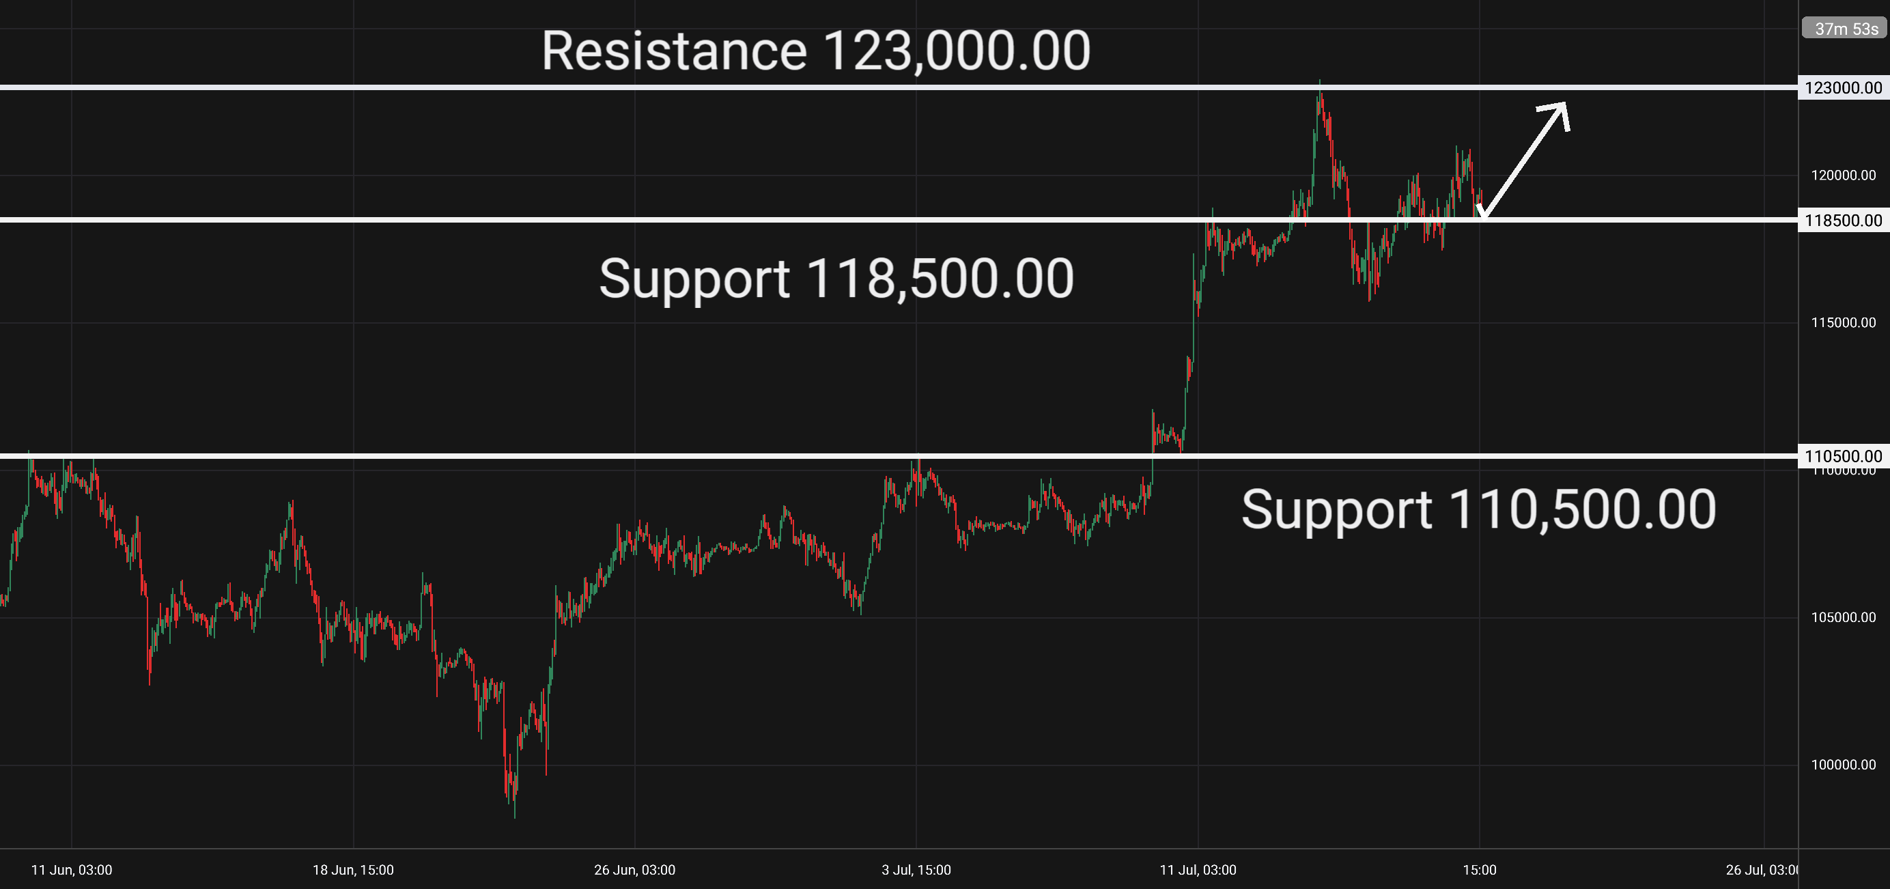Click the 123000.00 price label on axis
Image resolution: width=1890 pixels, height=889 pixels.
point(1843,88)
